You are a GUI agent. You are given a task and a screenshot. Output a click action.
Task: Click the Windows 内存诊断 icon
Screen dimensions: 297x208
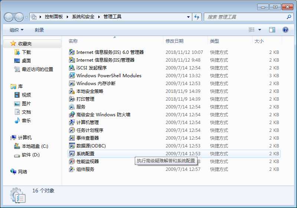tap(72, 83)
